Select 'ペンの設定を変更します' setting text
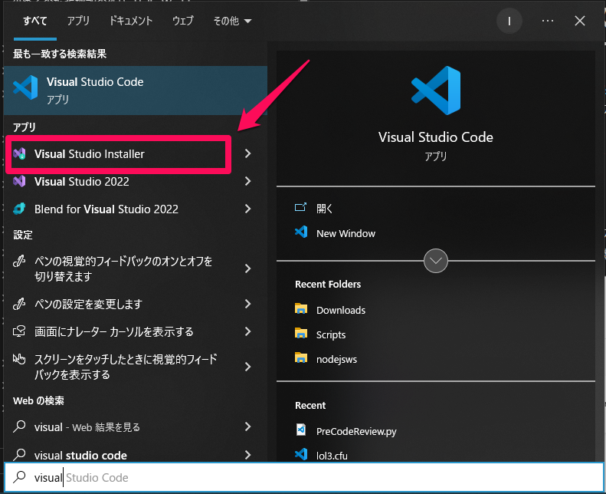 [88, 304]
